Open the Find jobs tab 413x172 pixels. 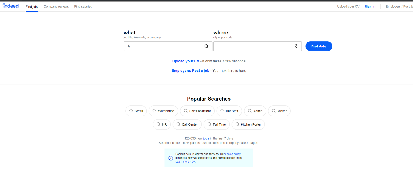coord(32,7)
